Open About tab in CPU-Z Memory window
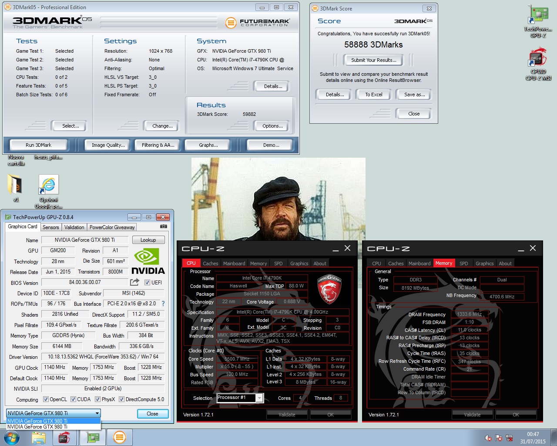 [505, 263]
